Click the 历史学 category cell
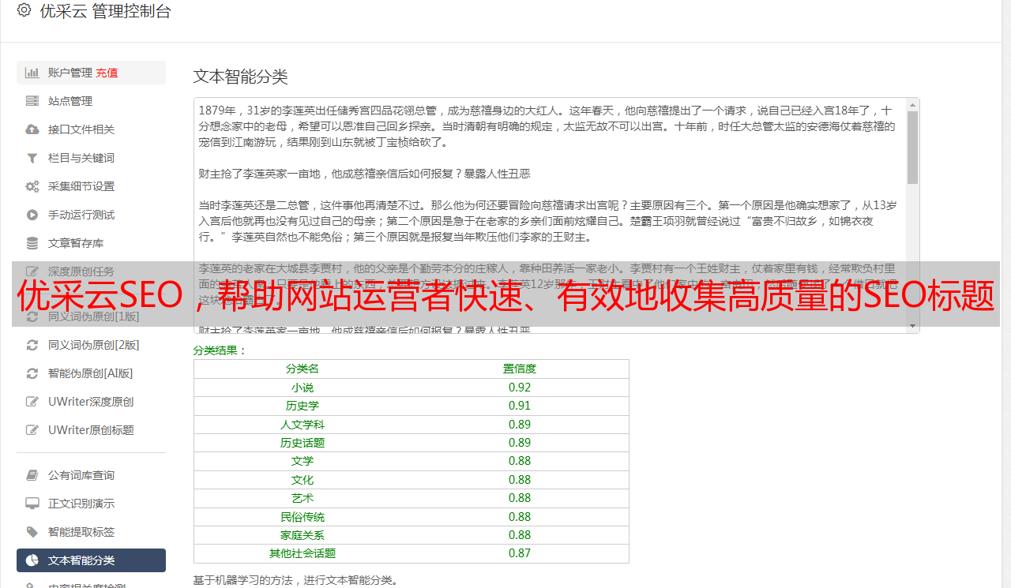The width and height of the screenshot is (1011, 588). coord(303,406)
